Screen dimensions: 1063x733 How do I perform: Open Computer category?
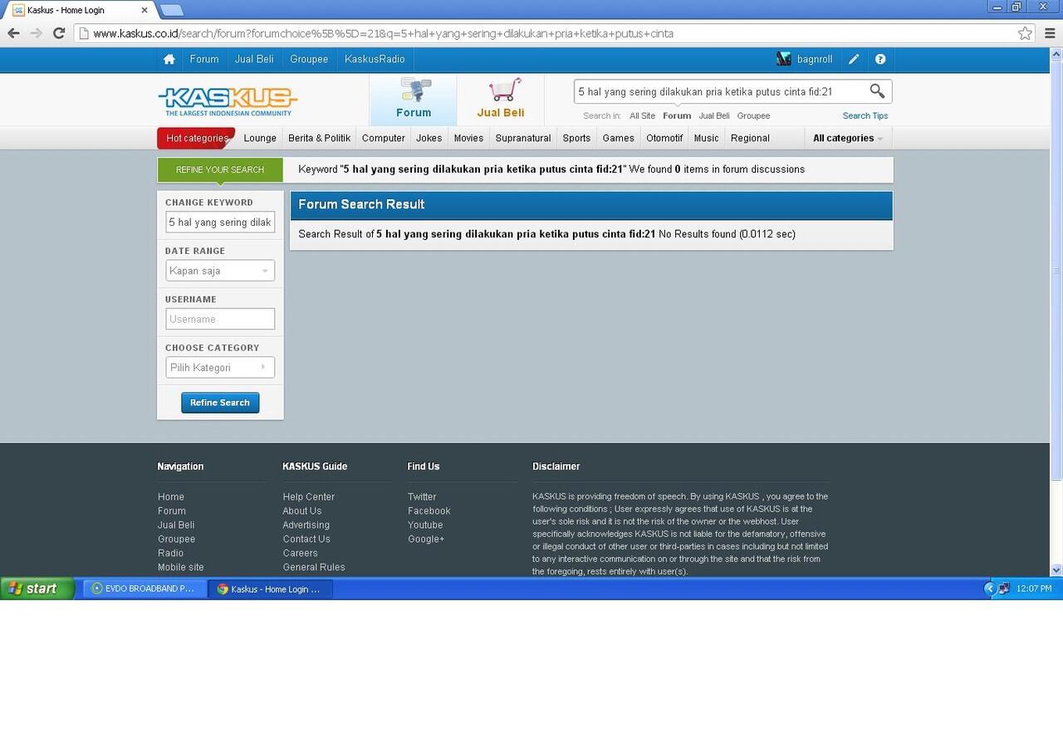click(384, 138)
